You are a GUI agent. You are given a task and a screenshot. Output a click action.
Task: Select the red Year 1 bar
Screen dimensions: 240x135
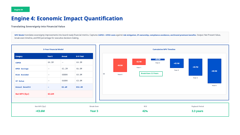point(139,62)
